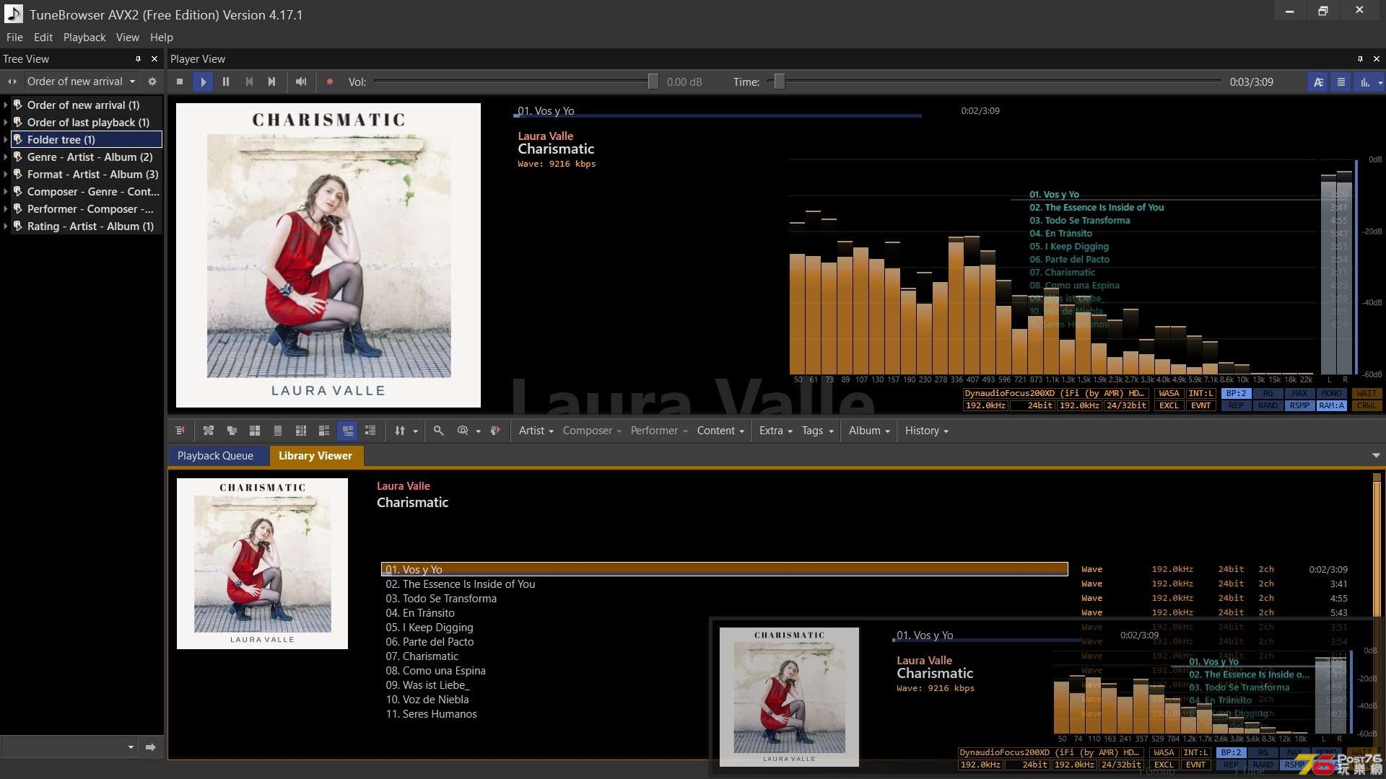Toggle the WASA audio mode button

(x=1166, y=393)
